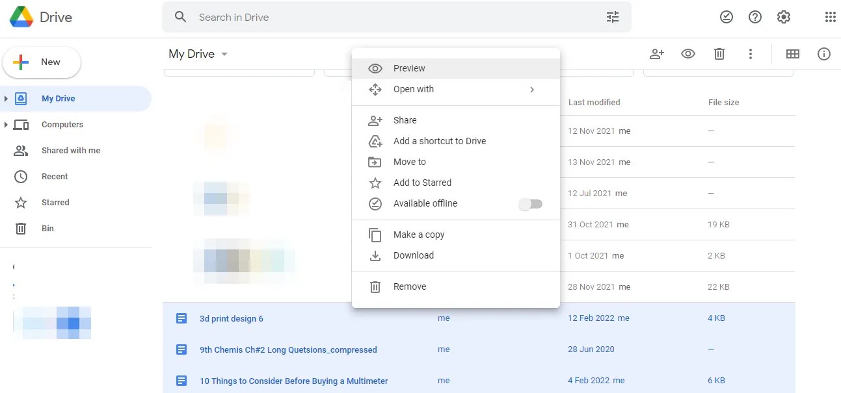The image size is (841, 393).
Task: Open the details panel info icon
Action: 824,54
